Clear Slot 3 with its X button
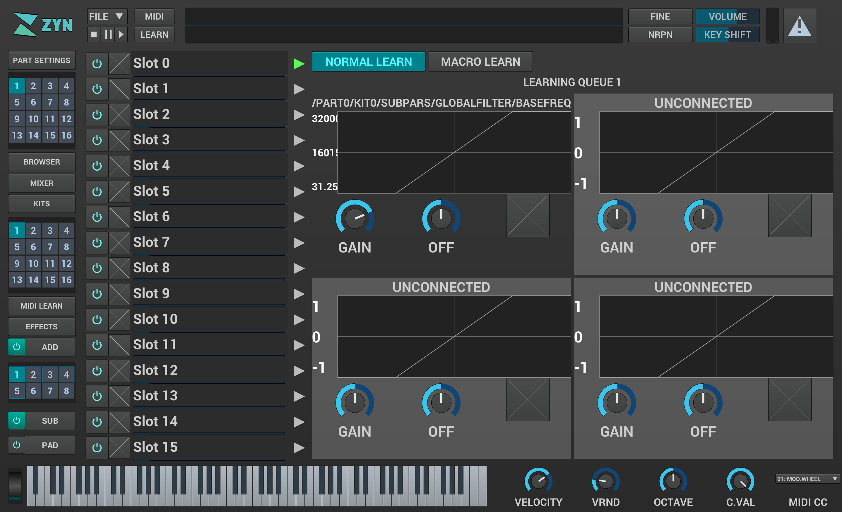The image size is (842, 512). (119, 140)
